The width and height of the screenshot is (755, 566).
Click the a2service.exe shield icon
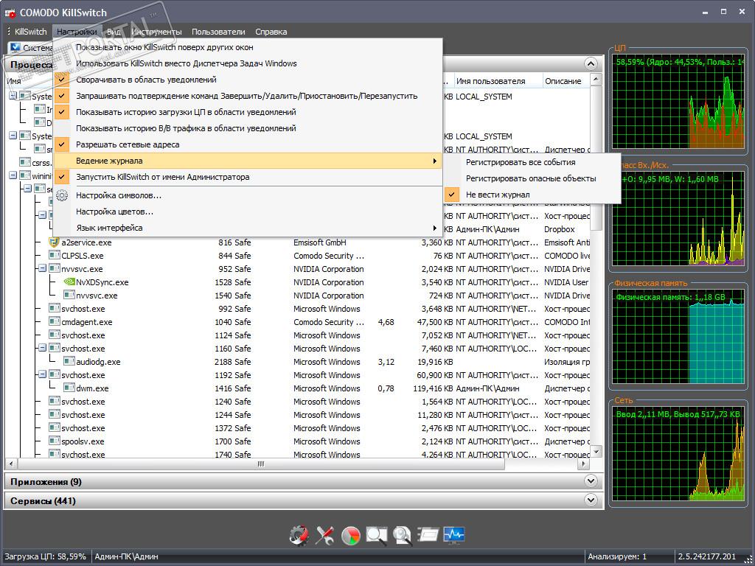[x=54, y=242]
